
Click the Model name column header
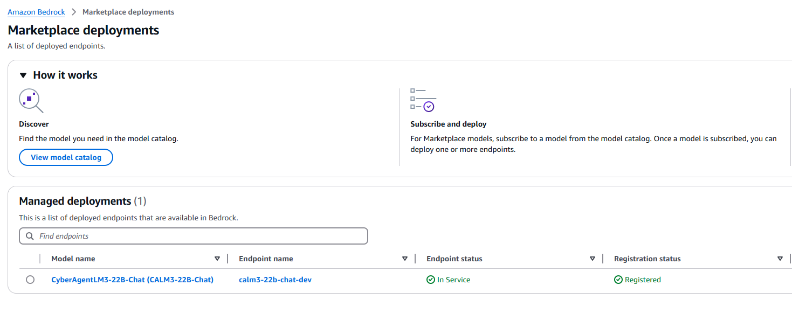point(73,259)
